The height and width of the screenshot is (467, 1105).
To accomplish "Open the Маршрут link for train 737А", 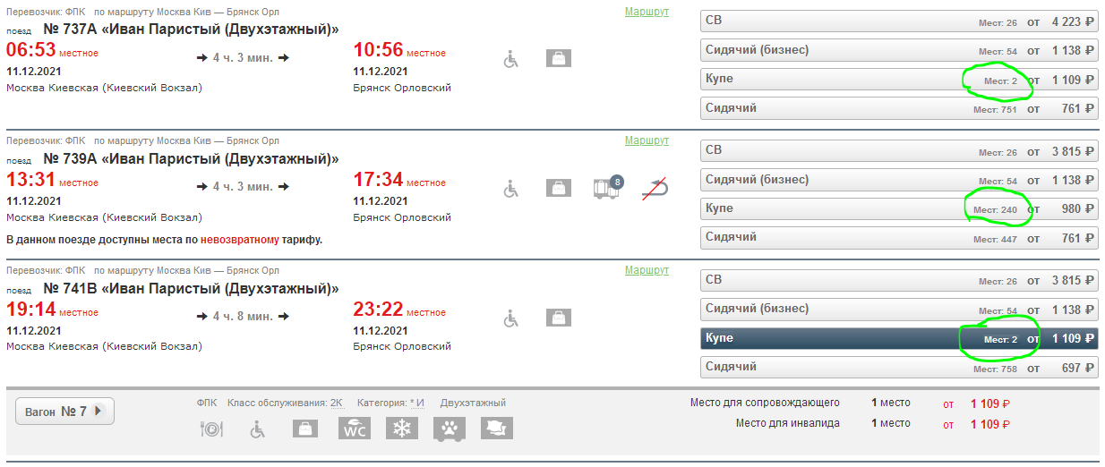I will point(647,12).
